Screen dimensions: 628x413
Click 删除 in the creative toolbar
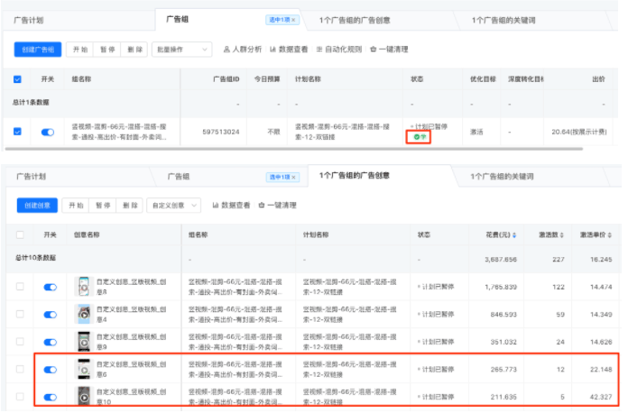pos(130,206)
